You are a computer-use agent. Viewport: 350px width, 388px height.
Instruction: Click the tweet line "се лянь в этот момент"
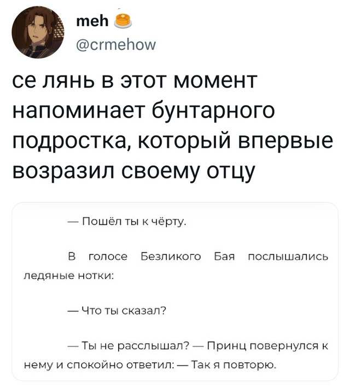[135, 80]
